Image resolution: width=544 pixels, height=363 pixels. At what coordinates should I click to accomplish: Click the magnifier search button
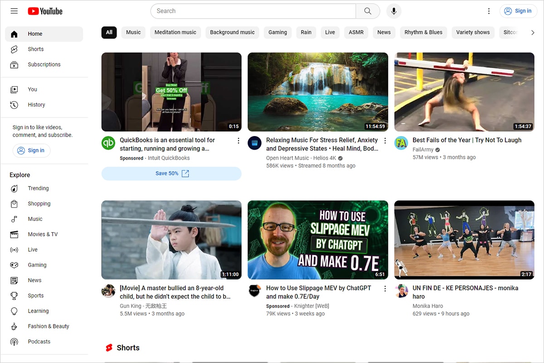368,11
